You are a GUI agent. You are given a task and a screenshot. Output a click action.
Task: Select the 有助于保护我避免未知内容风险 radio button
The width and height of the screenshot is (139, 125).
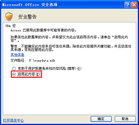(x=14, y=69)
